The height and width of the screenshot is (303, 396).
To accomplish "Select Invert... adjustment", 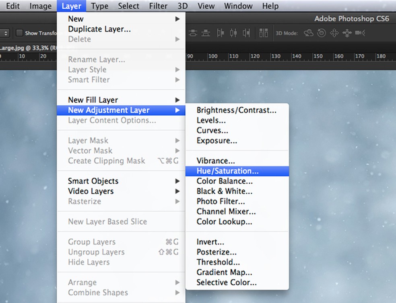I will click(x=237, y=242).
